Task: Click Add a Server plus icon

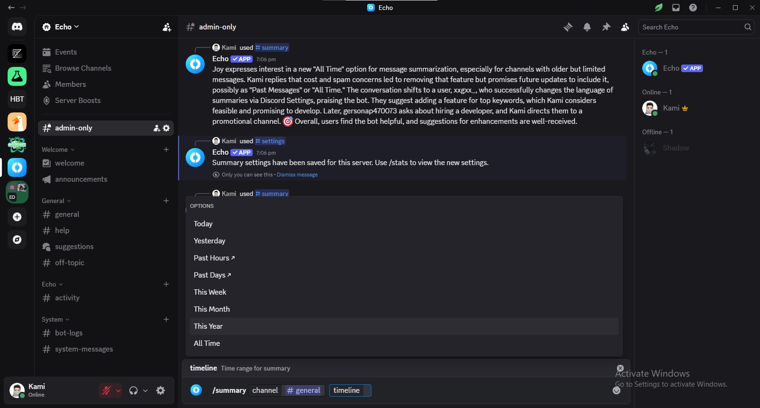Action: tap(17, 217)
